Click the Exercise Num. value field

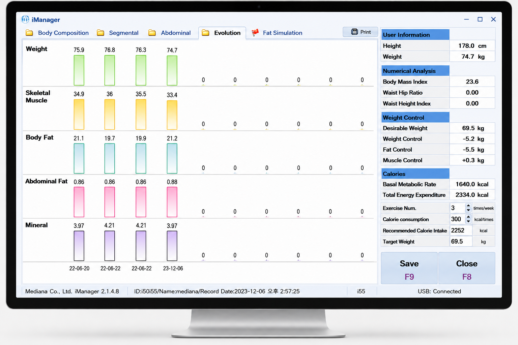coord(458,208)
